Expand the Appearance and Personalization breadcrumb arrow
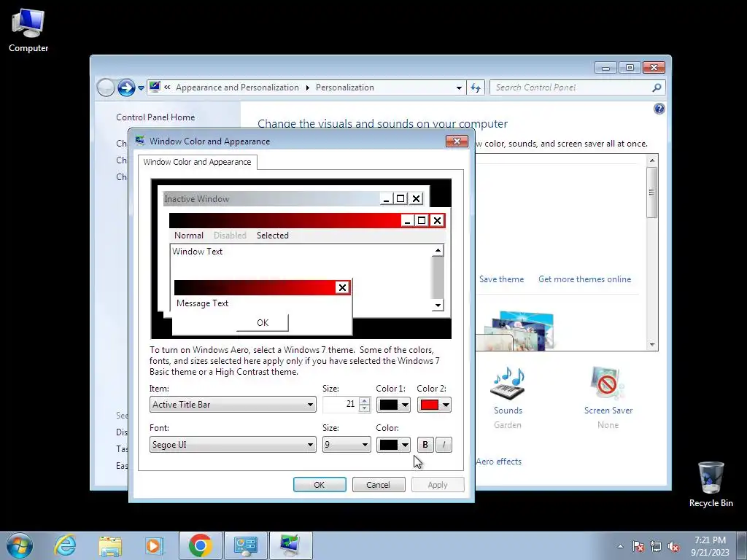The image size is (747, 560). coord(307,87)
